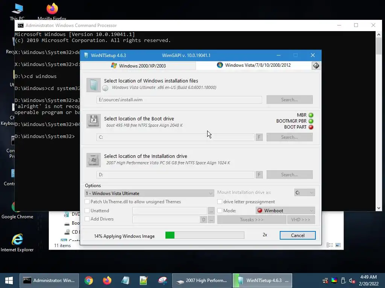385x288 pixels.
Task: Open the taskbar app right of Firefox
Action: 125,280
